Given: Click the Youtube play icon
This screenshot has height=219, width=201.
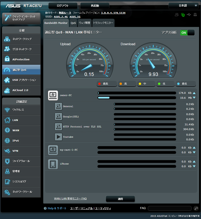Looking at the screenshot, I should click(x=58, y=137).
